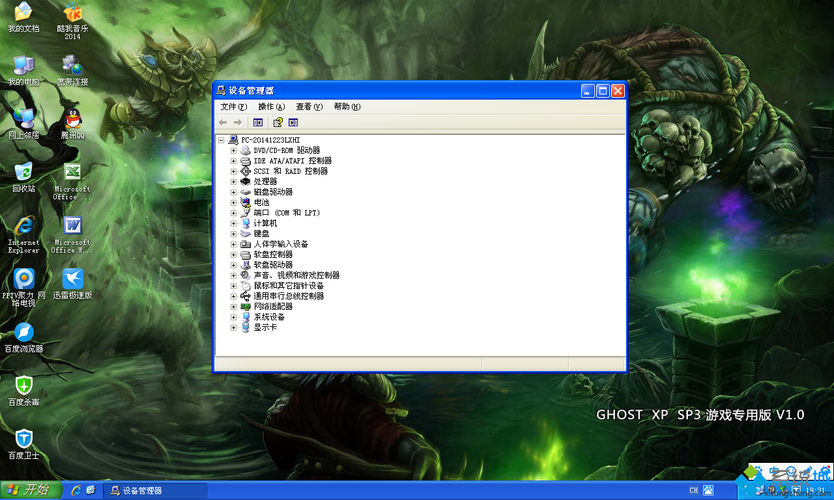Click the CH language indicator in taskbar
This screenshot has height=500, width=834.
pyautogui.click(x=694, y=490)
